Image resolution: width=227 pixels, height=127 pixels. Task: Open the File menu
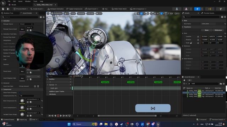pyautogui.click(x=9, y=1)
